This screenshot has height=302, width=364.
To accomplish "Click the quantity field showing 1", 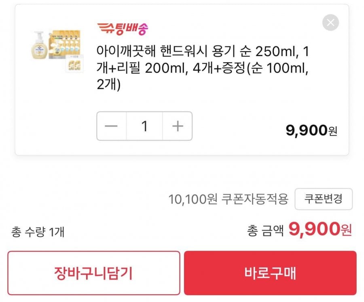I will (x=144, y=126).
